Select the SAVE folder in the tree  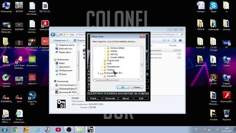(109, 64)
